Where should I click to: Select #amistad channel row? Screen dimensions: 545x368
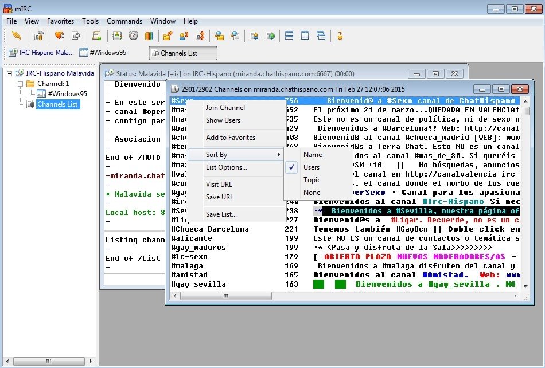click(345, 275)
